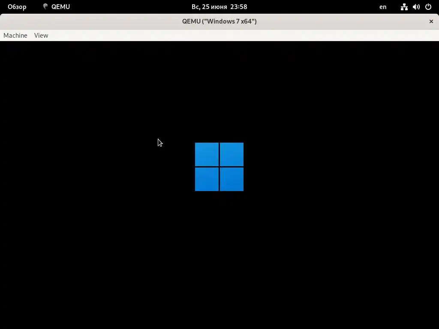Switch the en keyboard layout indicator
The width and height of the screenshot is (439, 329).
pyautogui.click(x=383, y=7)
